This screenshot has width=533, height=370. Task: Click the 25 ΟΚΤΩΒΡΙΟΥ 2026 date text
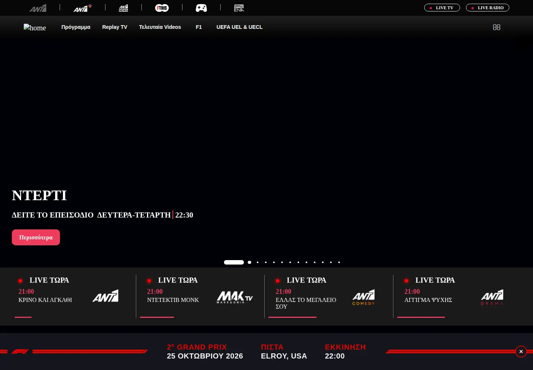[x=205, y=356]
